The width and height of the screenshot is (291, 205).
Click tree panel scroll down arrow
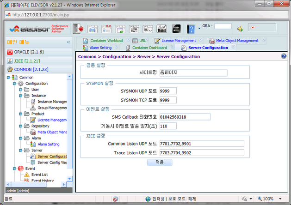(x=69, y=179)
